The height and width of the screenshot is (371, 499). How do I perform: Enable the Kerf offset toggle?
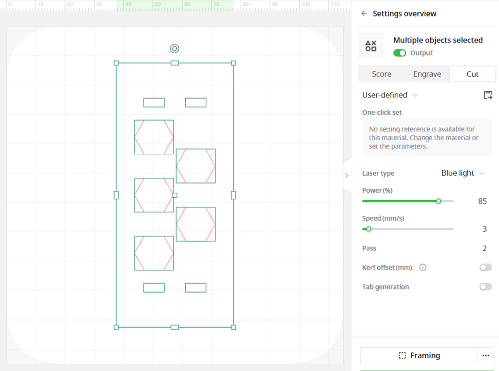[486, 268]
